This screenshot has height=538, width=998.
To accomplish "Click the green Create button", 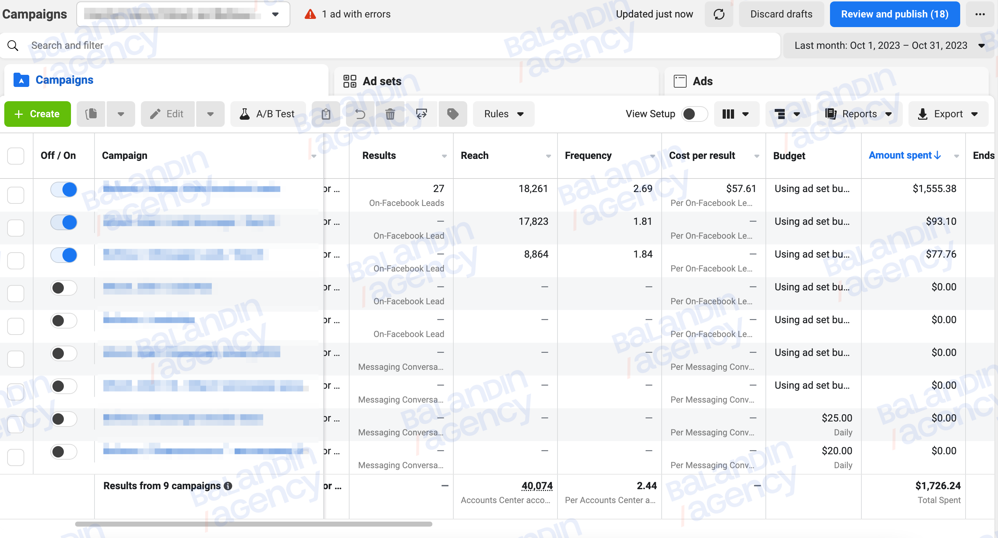I will 37,114.
